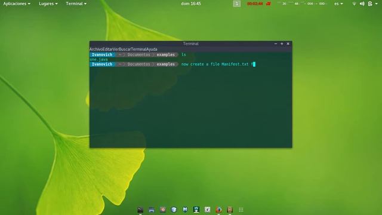This screenshot has height=215, width=382.
Task: Open the system monitor graphs in top panel
Action: point(302,4)
